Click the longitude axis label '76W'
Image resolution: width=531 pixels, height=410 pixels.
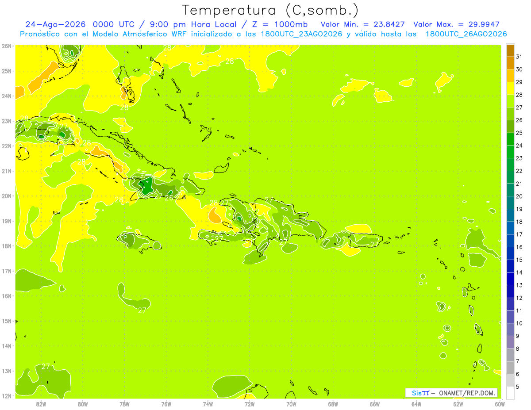(166, 404)
